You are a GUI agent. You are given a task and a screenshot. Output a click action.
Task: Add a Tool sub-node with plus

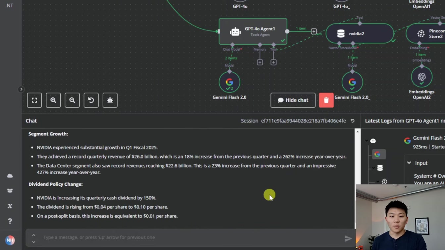[x=273, y=62]
